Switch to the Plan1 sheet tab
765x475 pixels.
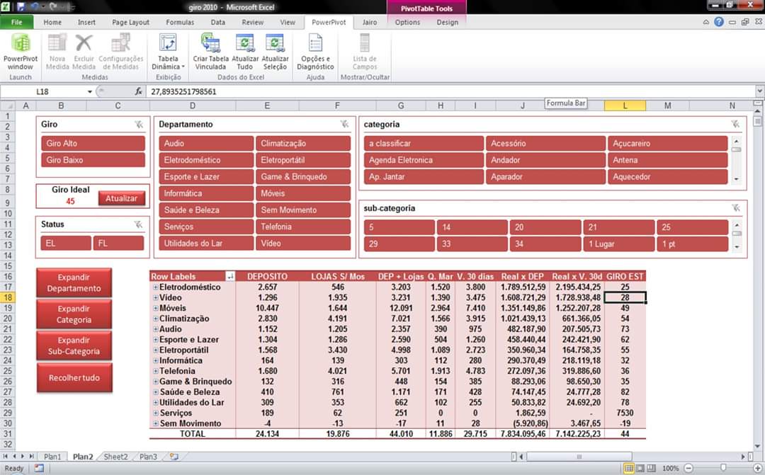[x=52, y=457]
